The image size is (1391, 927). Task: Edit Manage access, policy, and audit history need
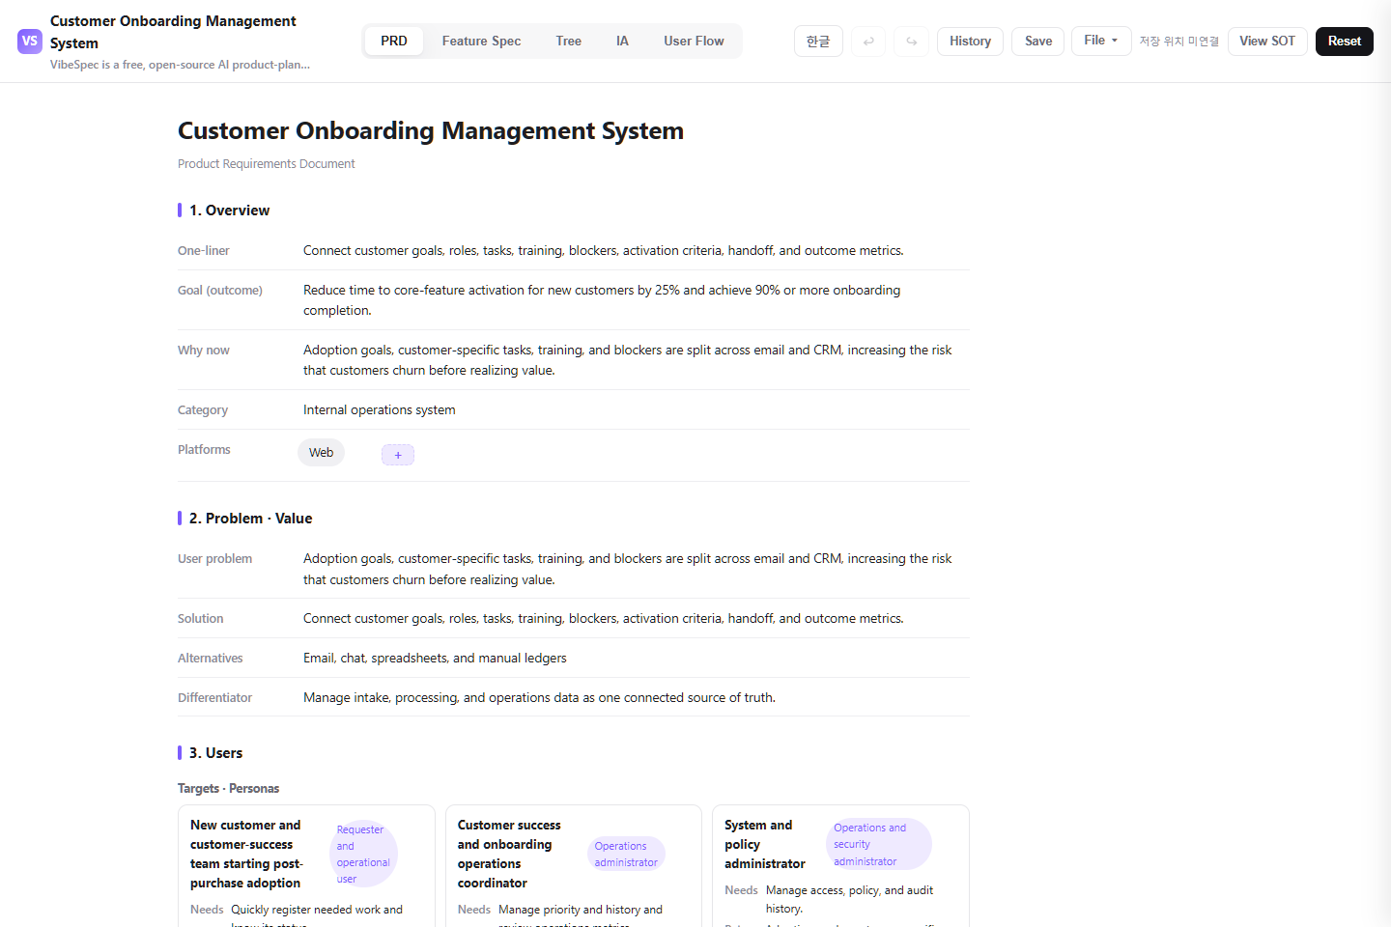[849, 900]
